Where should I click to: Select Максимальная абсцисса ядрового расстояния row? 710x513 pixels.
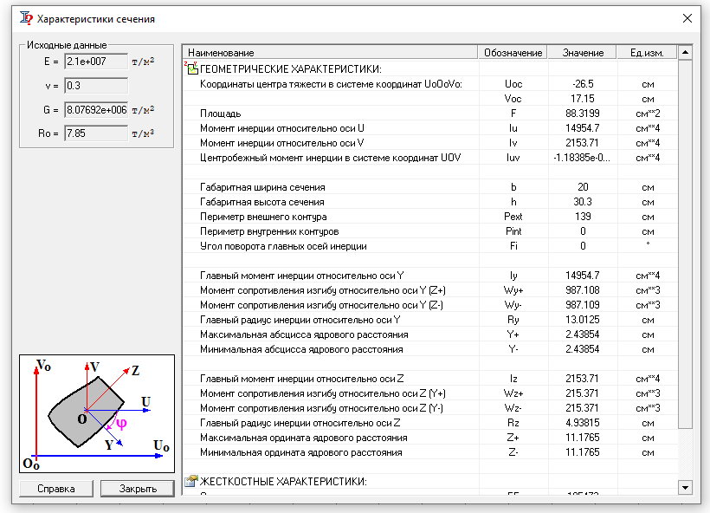click(x=430, y=334)
